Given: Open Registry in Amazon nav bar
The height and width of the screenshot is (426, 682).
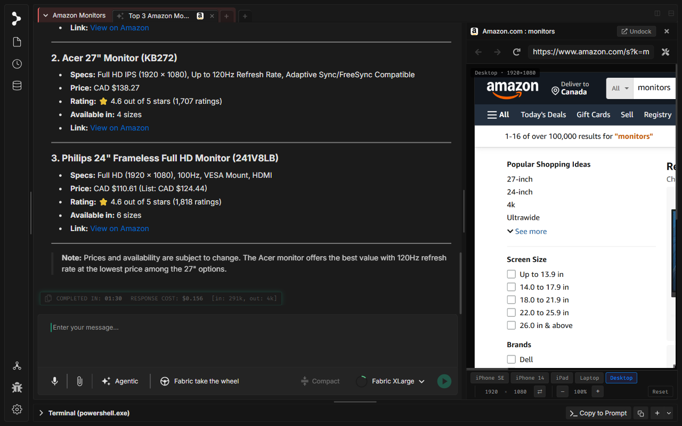Looking at the screenshot, I should [657, 114].
